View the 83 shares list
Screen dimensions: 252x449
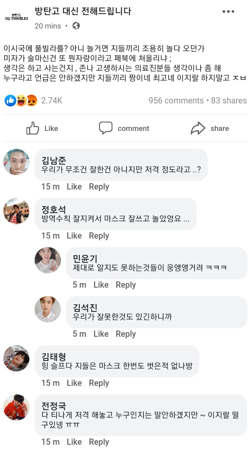point(229,100)
